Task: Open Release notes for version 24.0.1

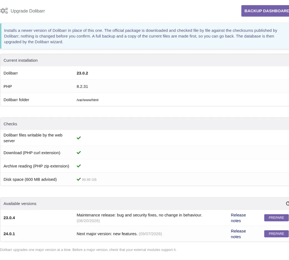Action: 238,234
